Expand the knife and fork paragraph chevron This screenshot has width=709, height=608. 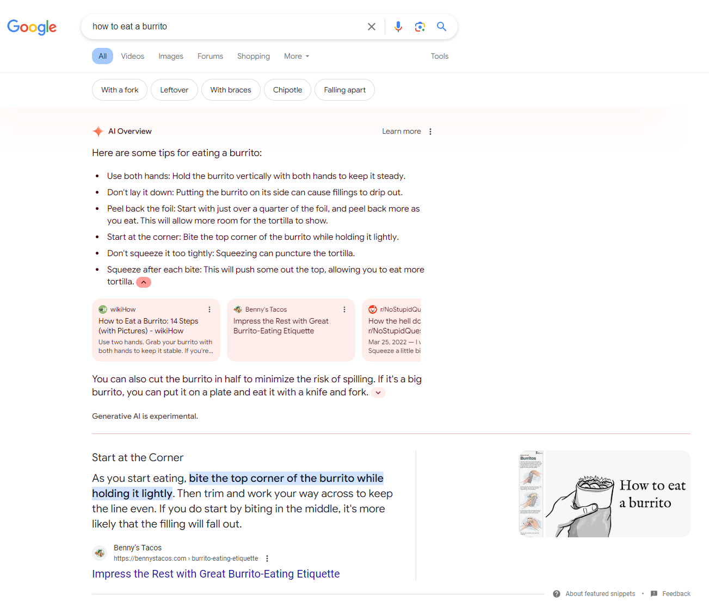378,393
